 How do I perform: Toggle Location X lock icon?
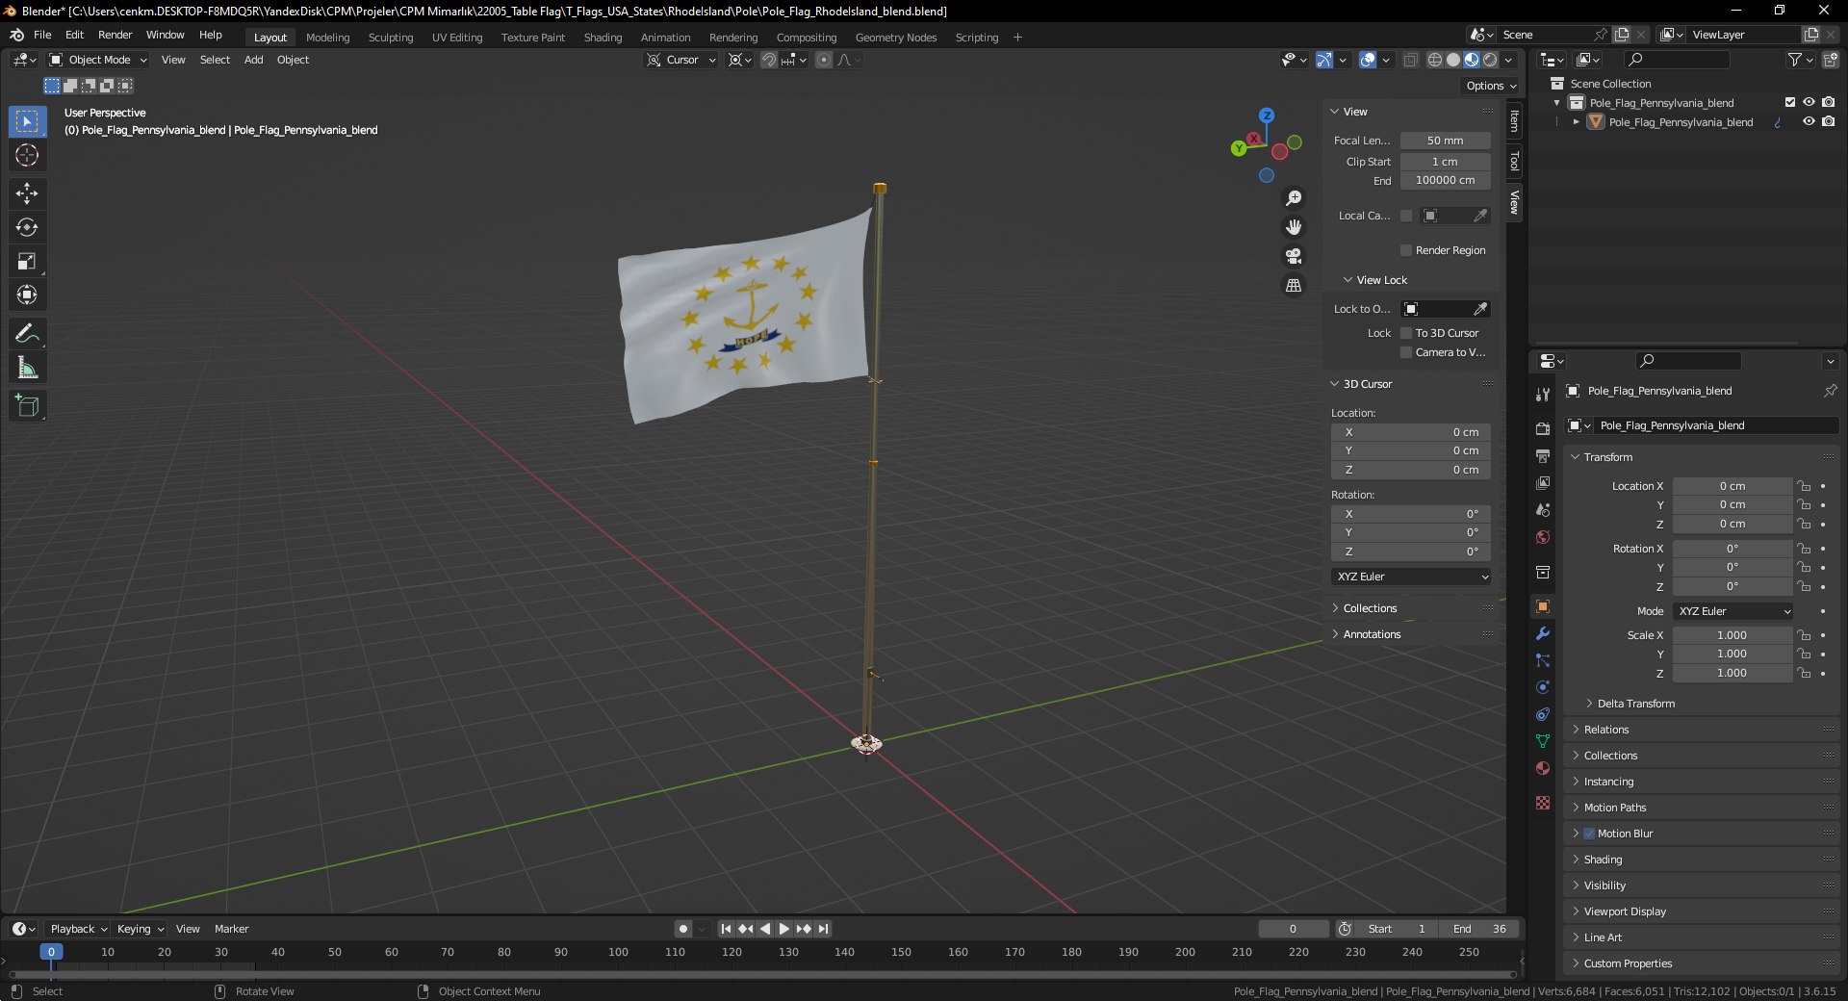point(1805,486)
